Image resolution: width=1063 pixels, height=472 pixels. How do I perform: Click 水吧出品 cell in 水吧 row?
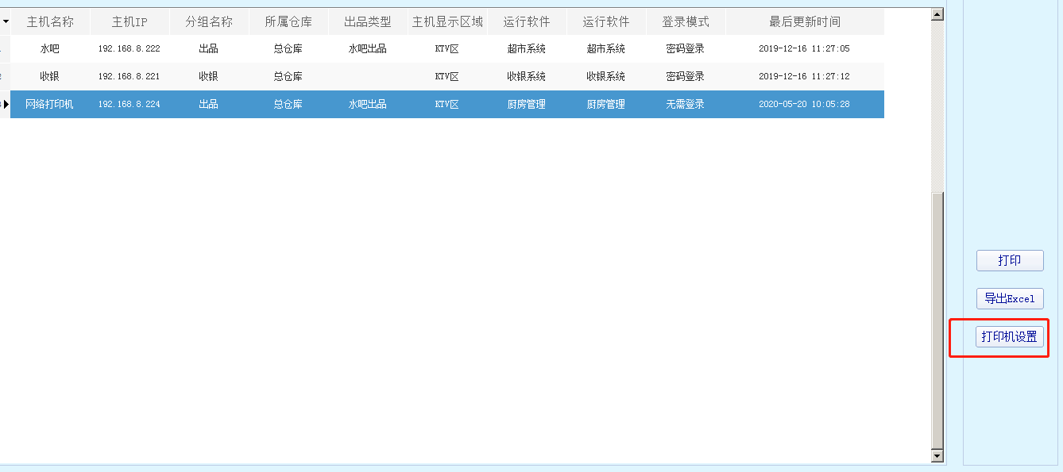coord(368,48)
